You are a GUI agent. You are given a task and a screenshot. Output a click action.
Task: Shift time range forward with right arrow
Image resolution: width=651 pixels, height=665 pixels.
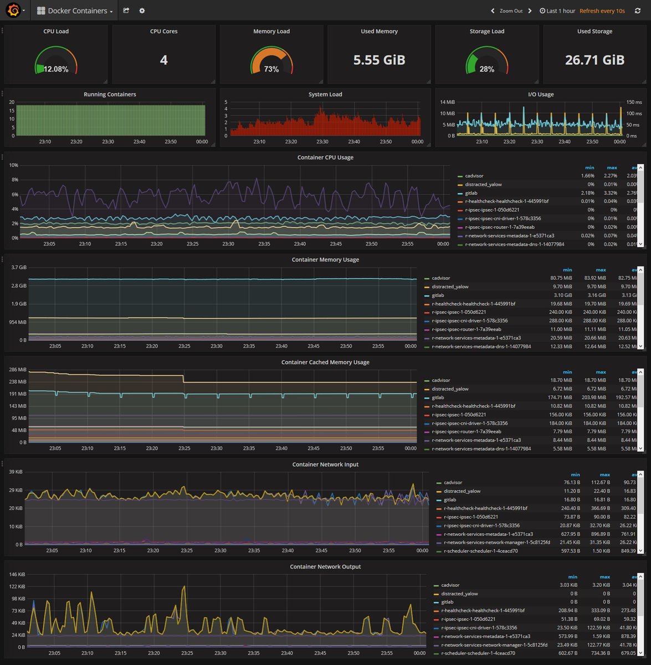click(x=530, y=11)
